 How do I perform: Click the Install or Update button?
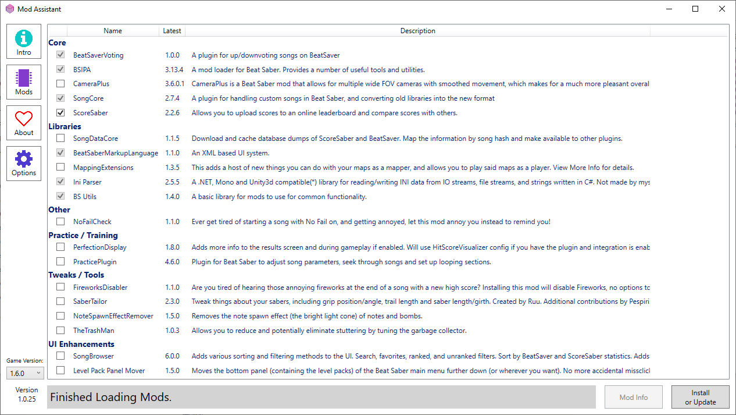click(701, 397)
